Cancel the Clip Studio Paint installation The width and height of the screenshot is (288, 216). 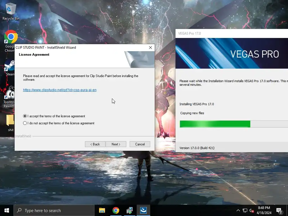click(140, 144)
